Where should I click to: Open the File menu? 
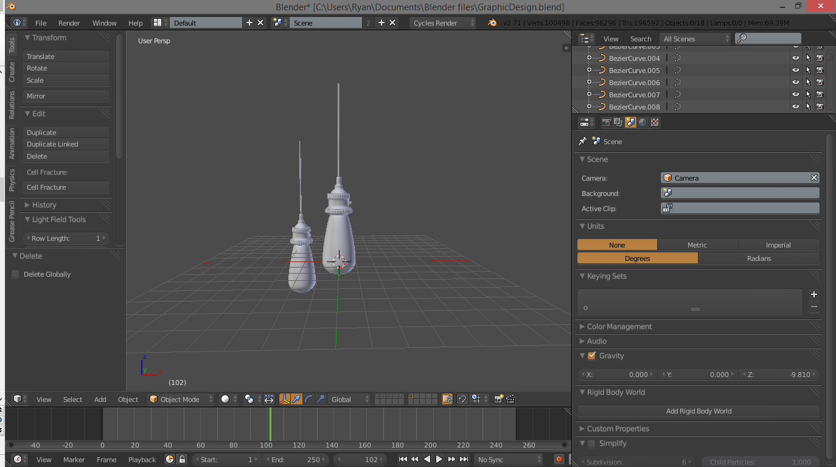point(41,22)
